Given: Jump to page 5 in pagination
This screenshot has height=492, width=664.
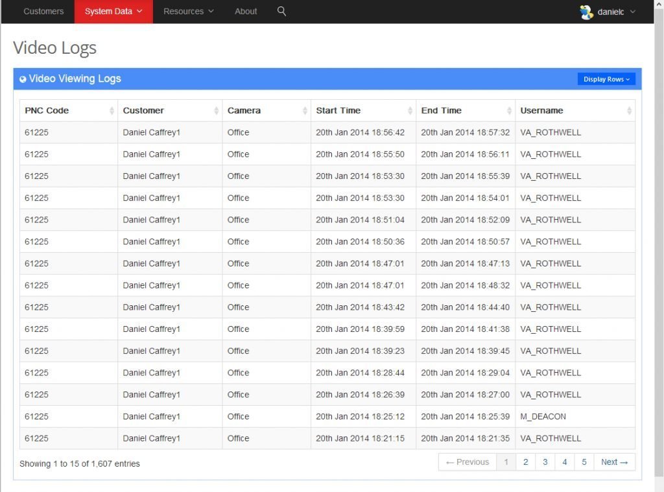Looking at the screenshot, I should (x=584, y=462).
